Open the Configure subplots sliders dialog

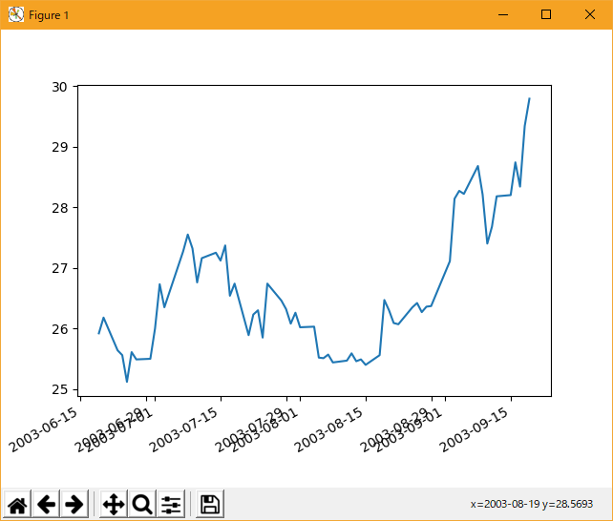coord(171,504)
